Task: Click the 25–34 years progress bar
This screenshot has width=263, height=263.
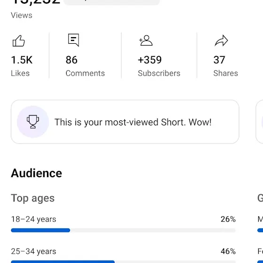Action: pyautogui.click(x=123, y=262)
